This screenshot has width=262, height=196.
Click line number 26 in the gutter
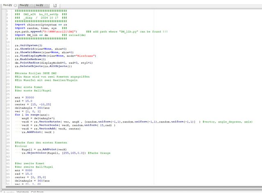pos(8,98)
